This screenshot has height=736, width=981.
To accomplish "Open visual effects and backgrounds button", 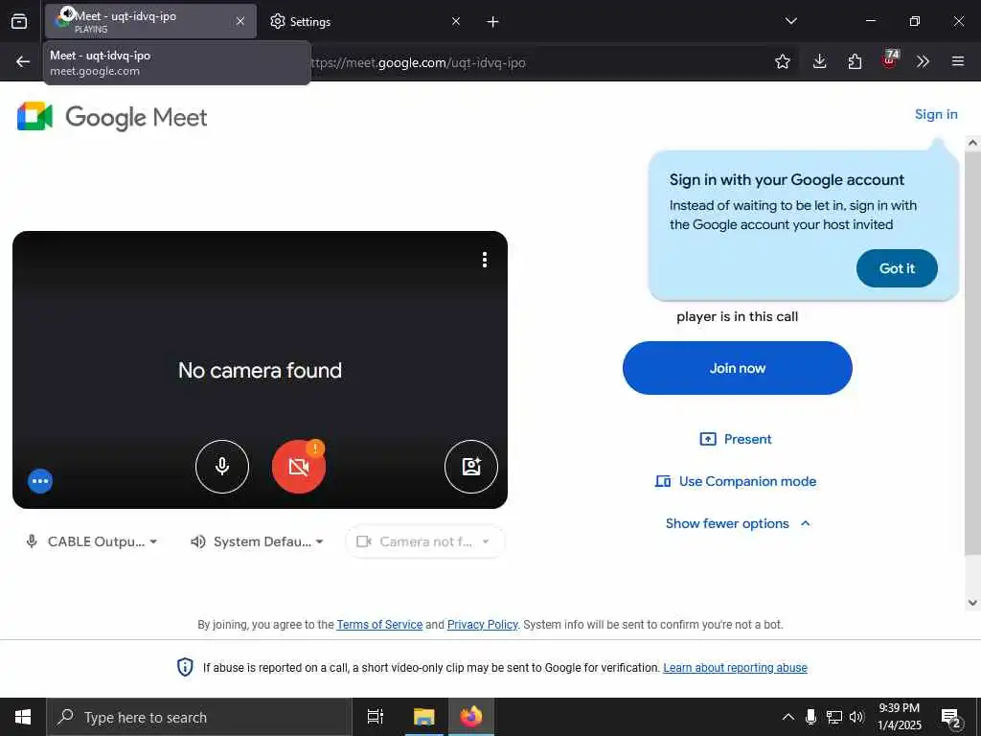I will (x=471, y=467).
